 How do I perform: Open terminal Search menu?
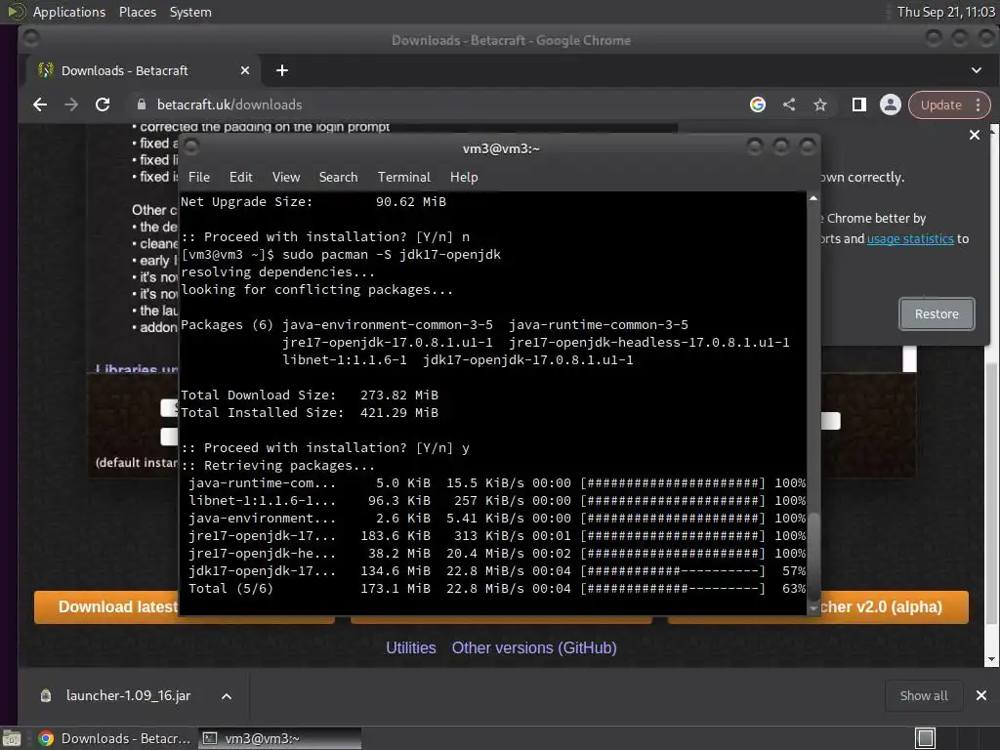click(338, 178)
